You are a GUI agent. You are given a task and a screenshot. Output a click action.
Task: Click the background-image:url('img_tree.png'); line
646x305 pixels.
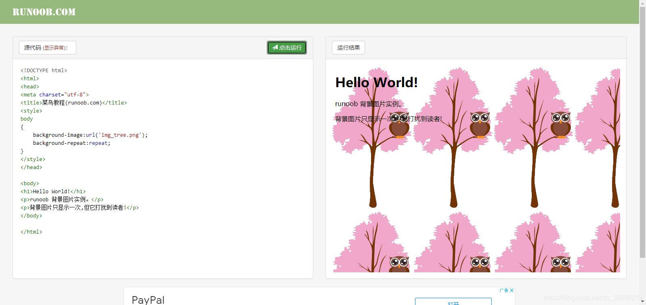90,135
